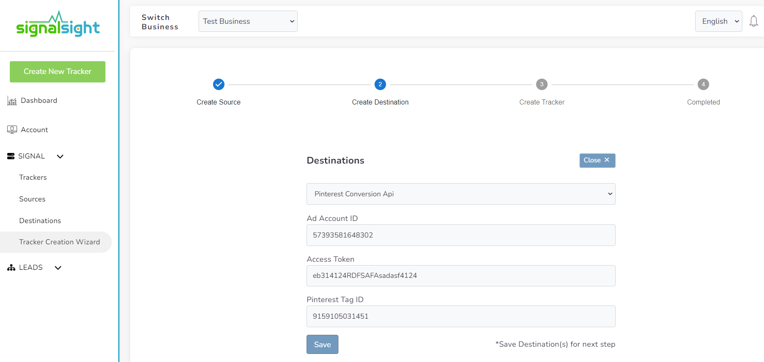Click Create New Tracker button
The image size is (764, 362).
click(57, 72)
